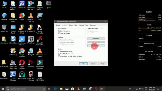Open the Run desktop shortcut
This screenshot has height=91, width=162.
coord(40,16)
